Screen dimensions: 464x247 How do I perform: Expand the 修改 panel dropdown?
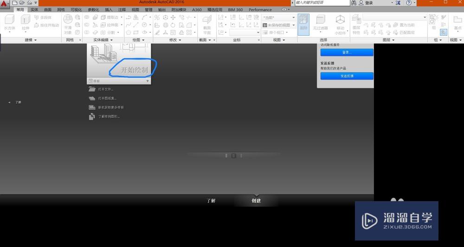pyautogui.click(x=175, y=40)
